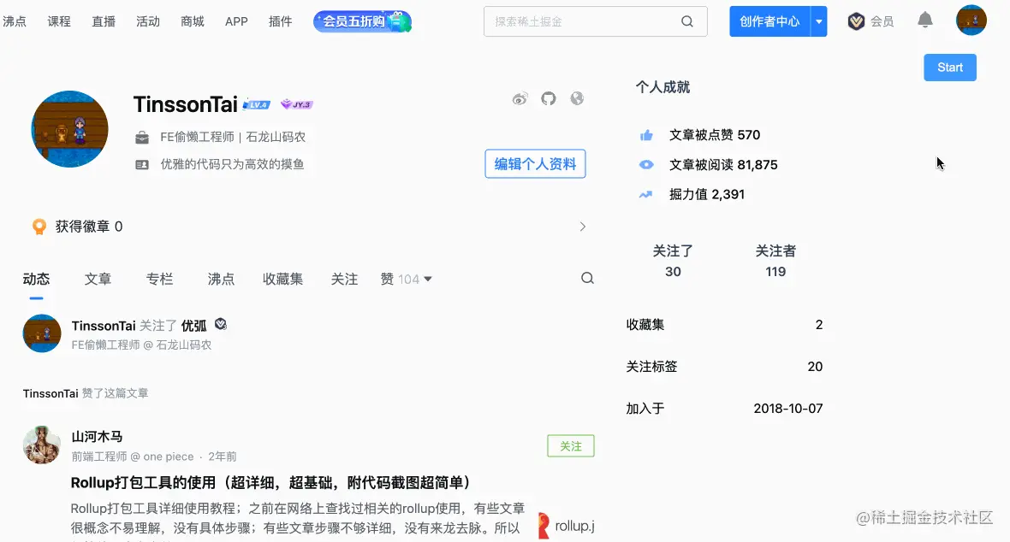The width and height of the screenshot is (1010, 542).
Task: Click the 掘力值 trend arrow icon
Action: (x=645, y=194)
